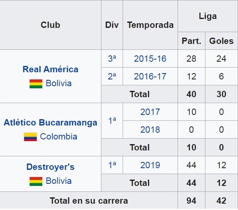Follow the Colombia country link
Screen dimensions: 238x210
pyautogui.click(x=59, y=136)
